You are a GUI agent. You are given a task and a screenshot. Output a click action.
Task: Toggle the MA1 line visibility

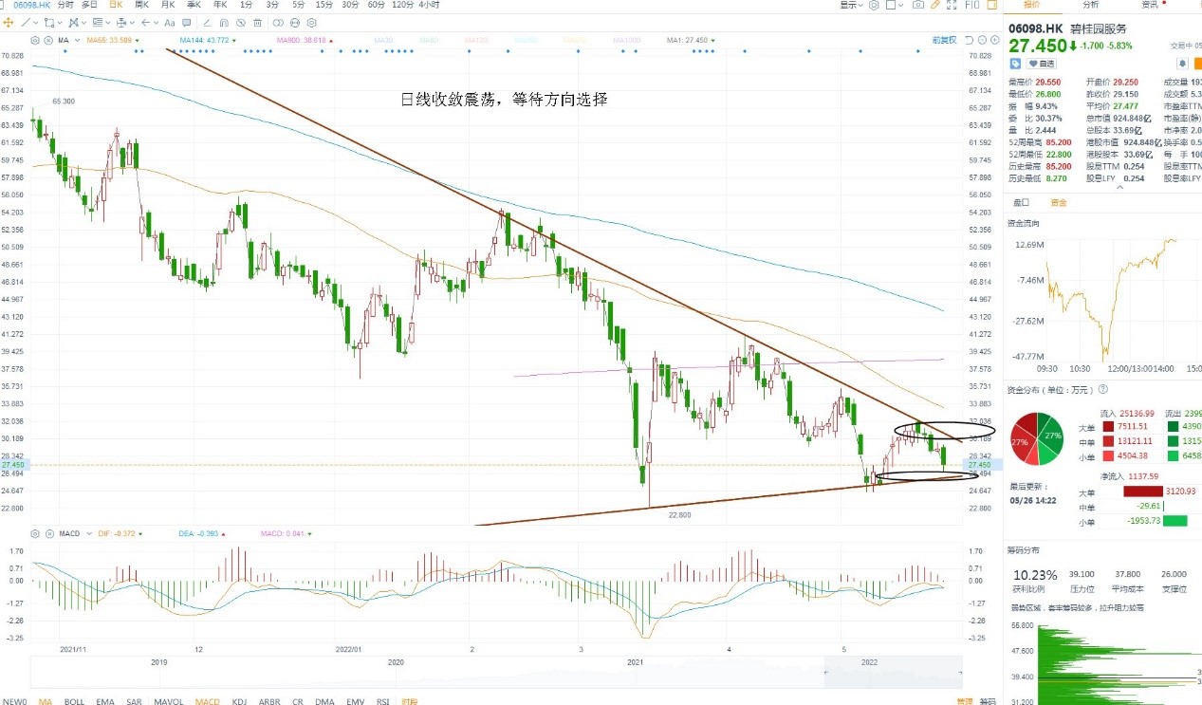point(690,40)
